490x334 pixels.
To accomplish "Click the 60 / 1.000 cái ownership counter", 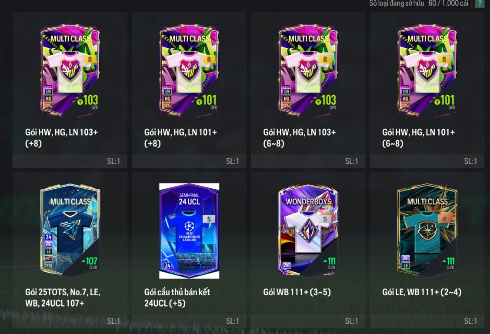I will click(448, 3).
